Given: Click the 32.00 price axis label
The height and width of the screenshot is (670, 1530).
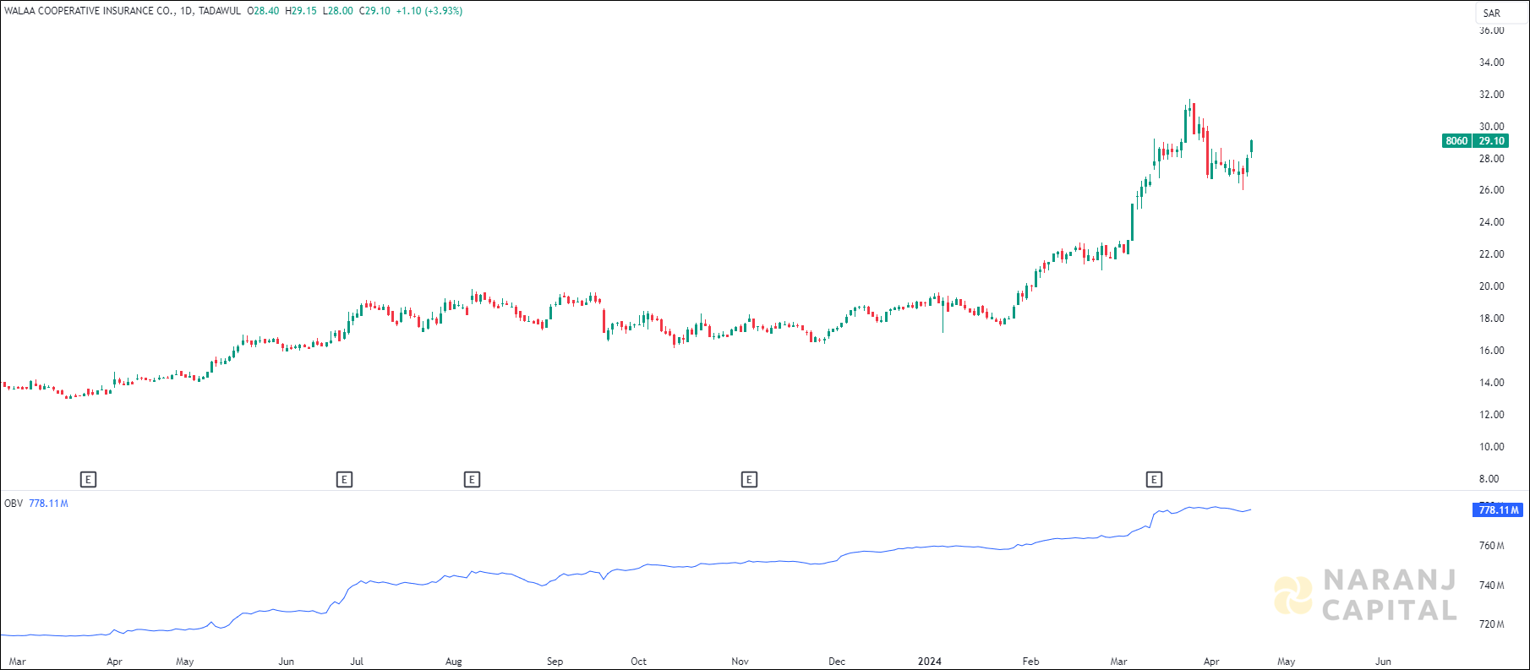Looking at the screenshot, I should pos(1491,95).
